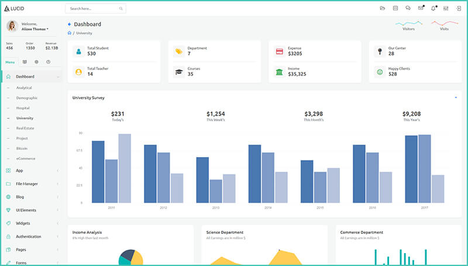The height and width of the screenshot is (266, 468).
Task: Open the file manager folder icon in header
Action: click(383, 8)
